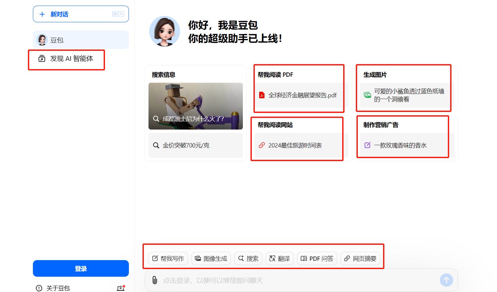Click the paperclip attachment icon
Screen dimensions: 497x292
[x=155, y=280]
